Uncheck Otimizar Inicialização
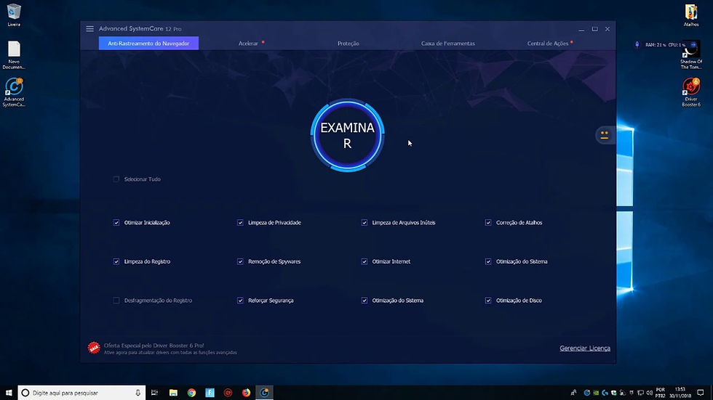 [x=116, y=223]
